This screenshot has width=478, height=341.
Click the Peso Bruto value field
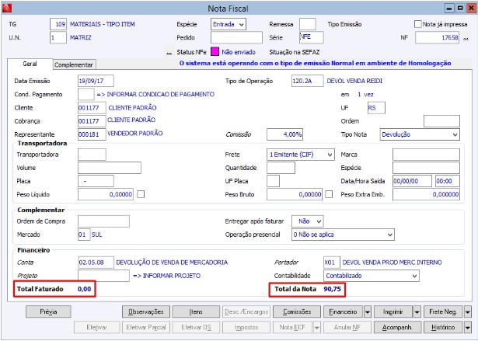point(294,194)
